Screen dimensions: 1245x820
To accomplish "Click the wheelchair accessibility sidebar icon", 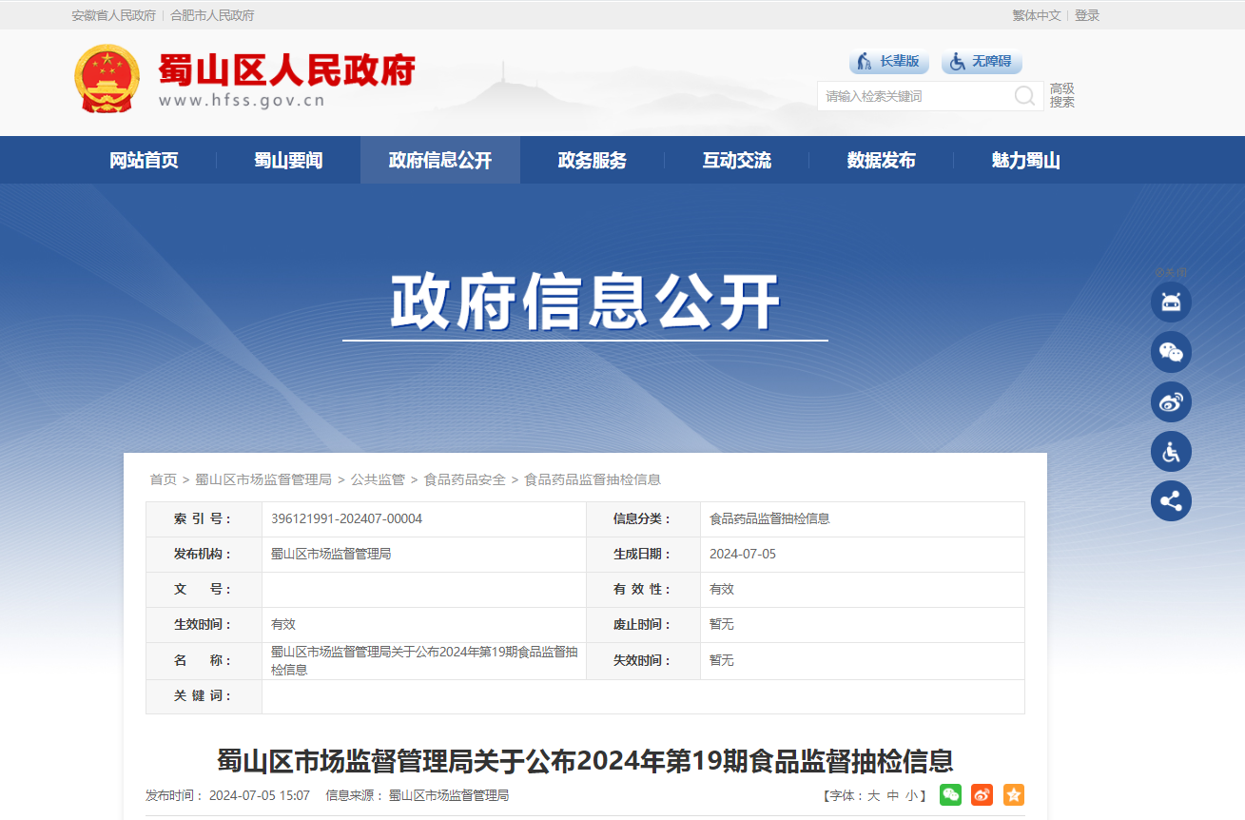I will 1171,452.
